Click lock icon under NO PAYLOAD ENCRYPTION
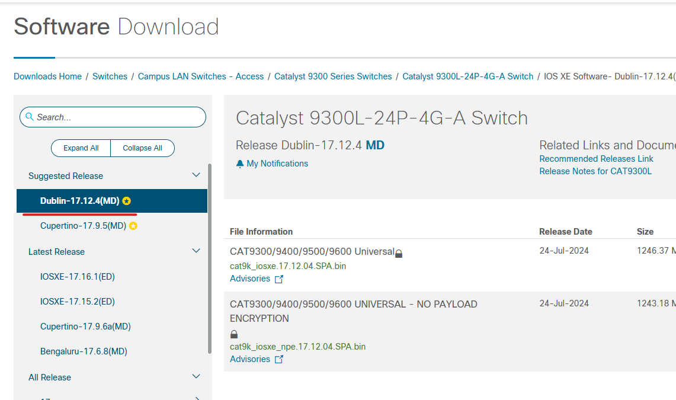The height and width of the screenshot is (400, 676). tap(233, 334)
